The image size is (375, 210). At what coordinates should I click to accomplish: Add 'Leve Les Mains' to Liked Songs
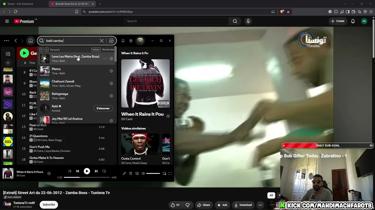coord(111,59)
